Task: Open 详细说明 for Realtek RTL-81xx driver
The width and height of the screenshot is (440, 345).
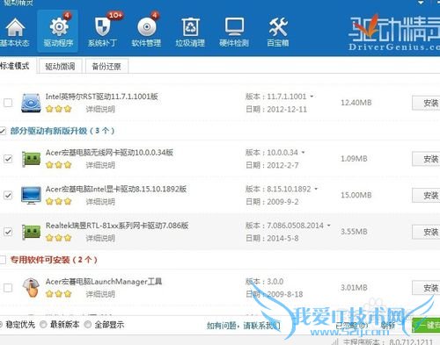Action: click(x=100, y=238)
